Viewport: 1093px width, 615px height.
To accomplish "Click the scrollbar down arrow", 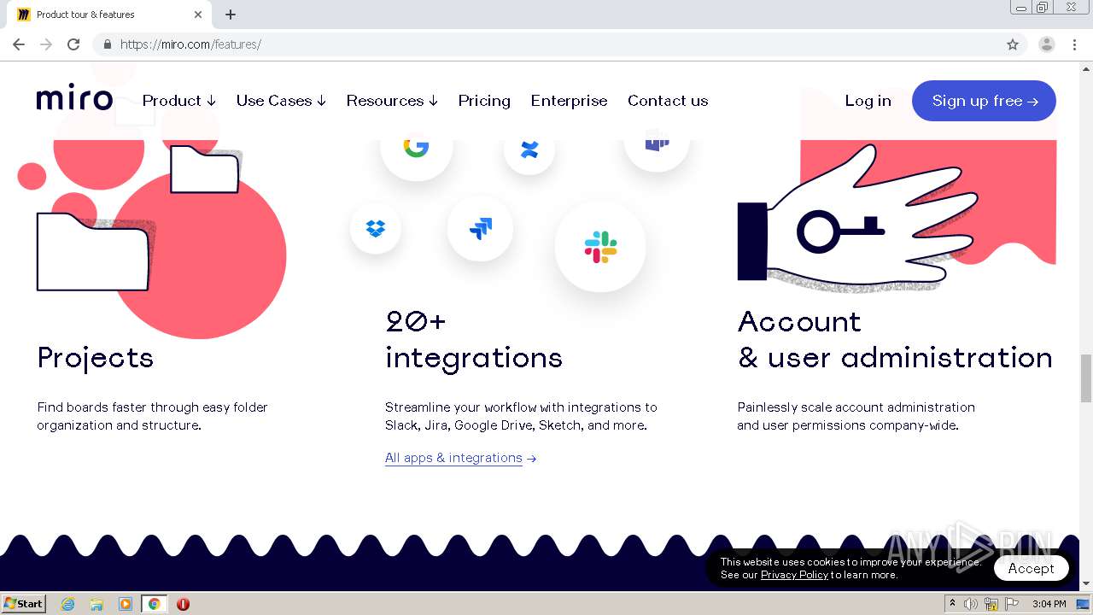I will (1086, 583).
